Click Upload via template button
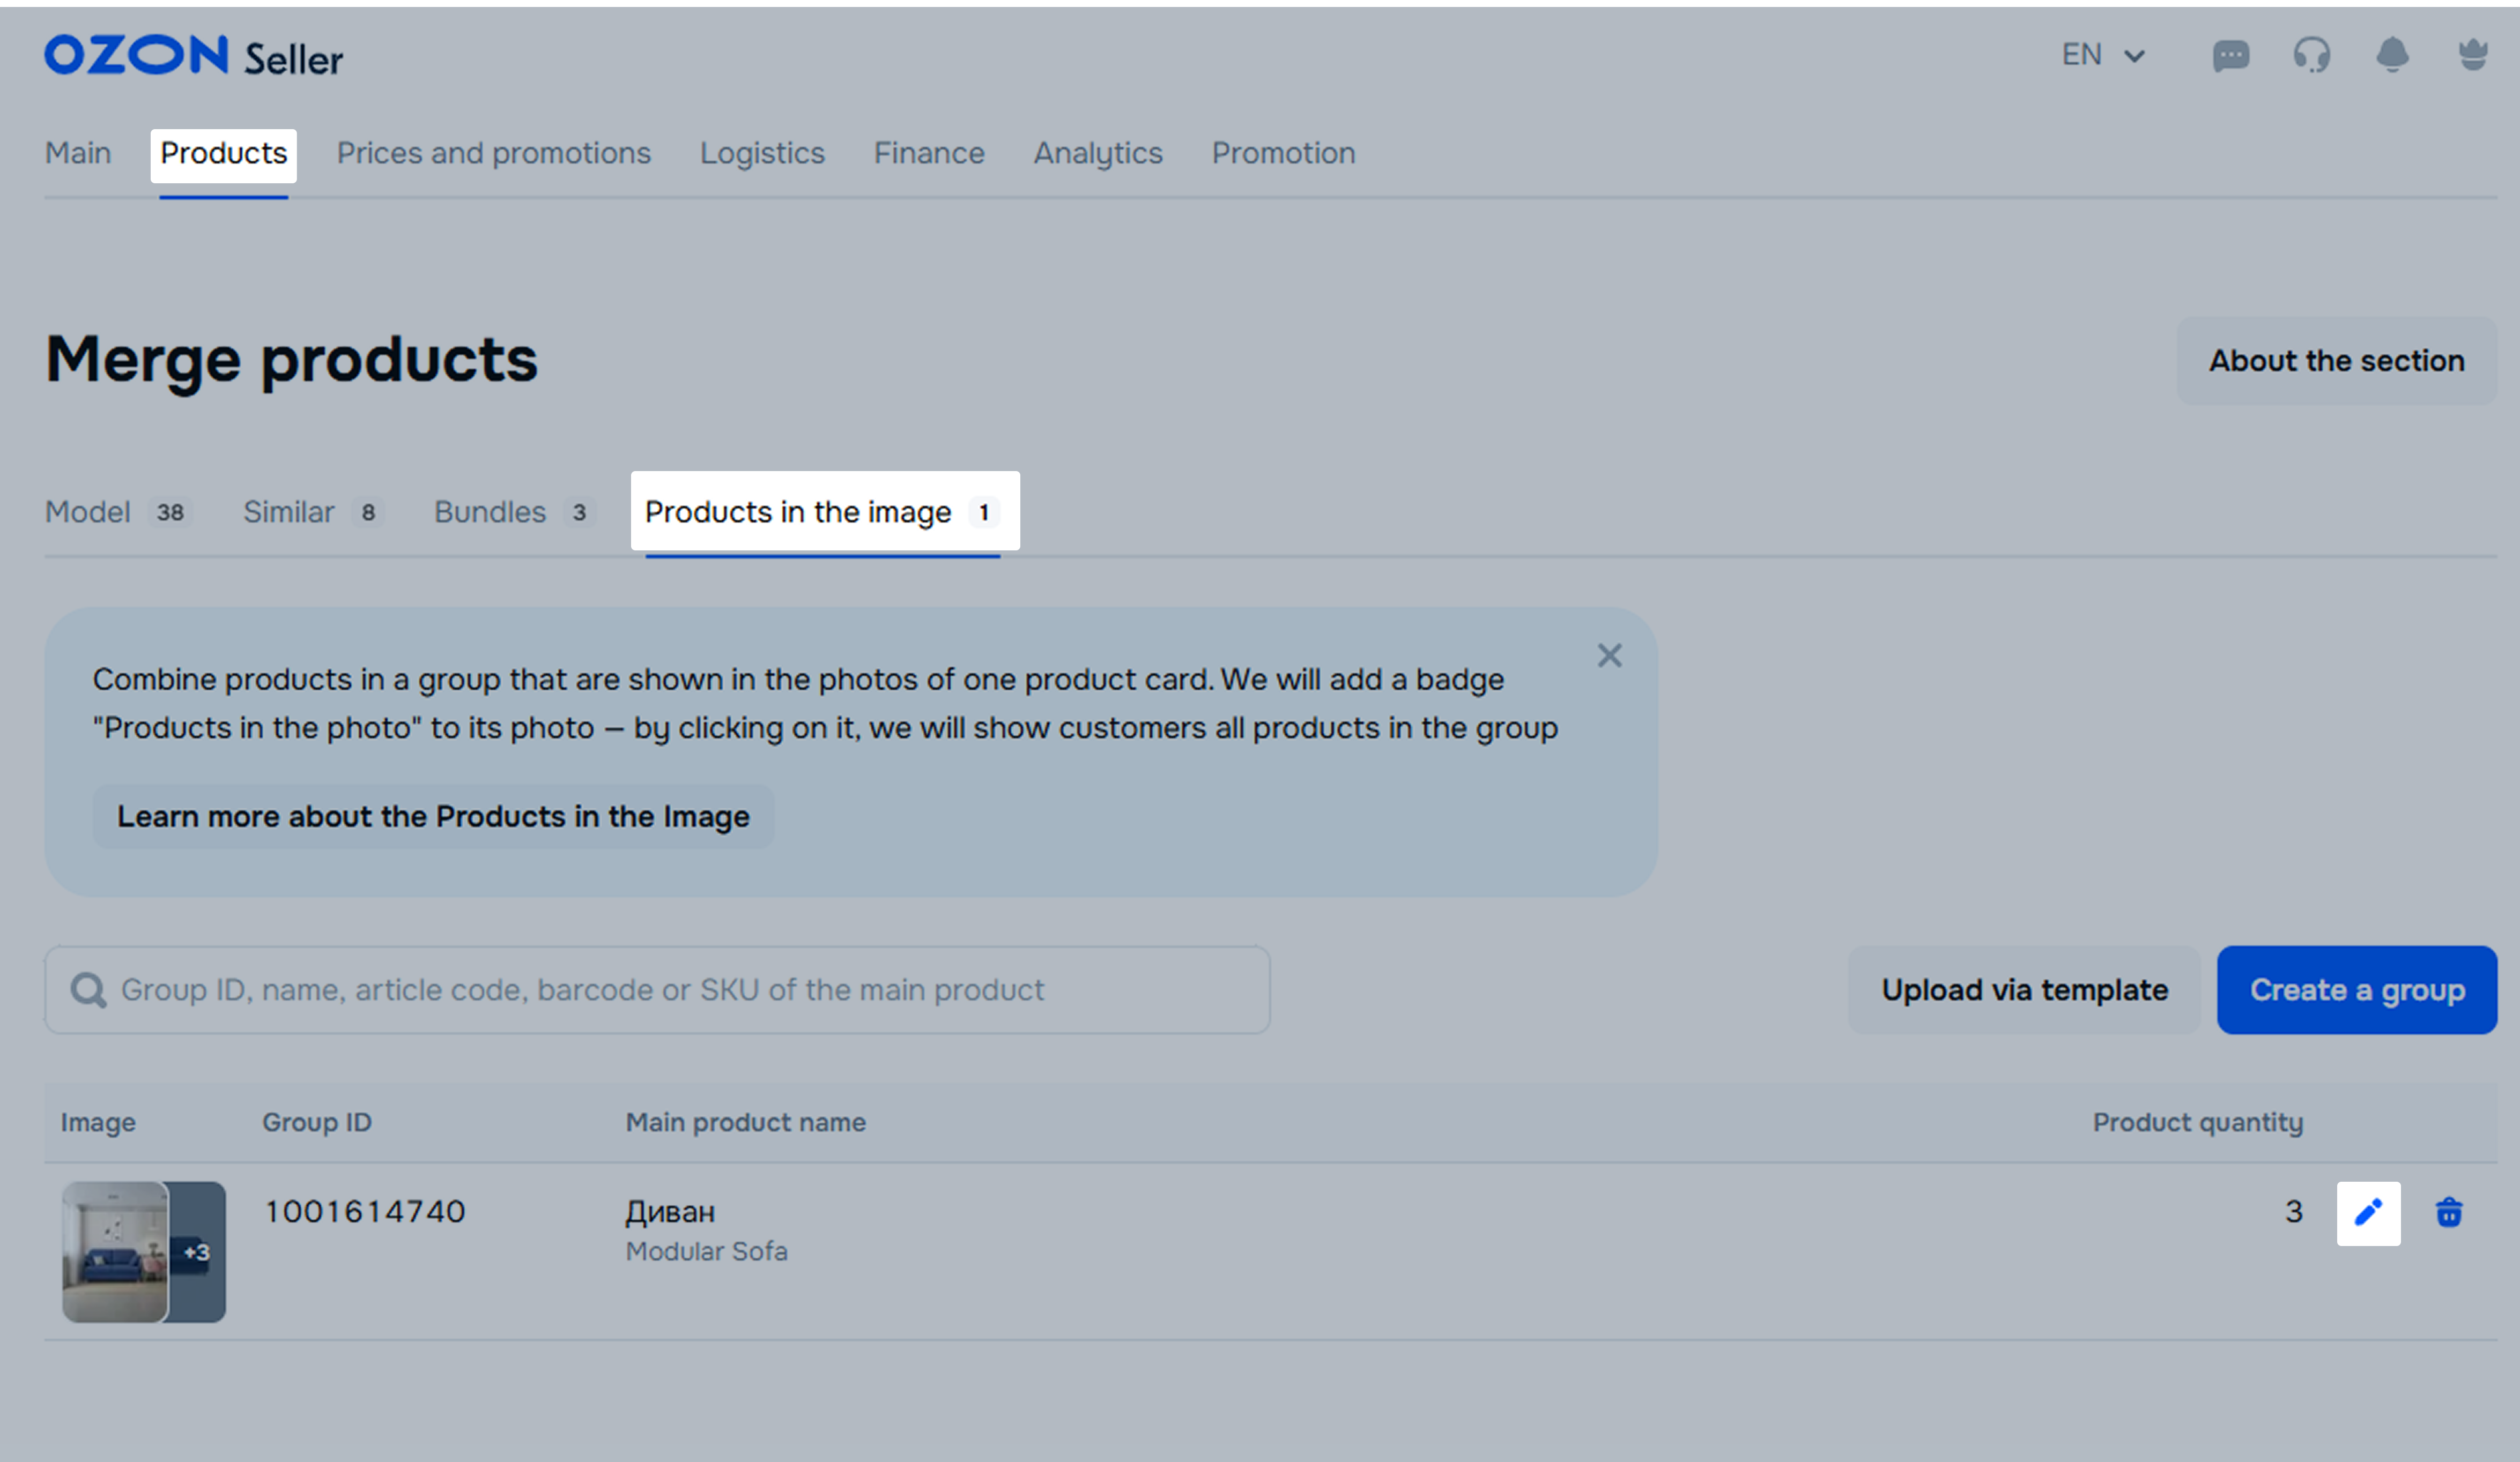This screenshot has height=1462, width=2520. pos(2024,990)
